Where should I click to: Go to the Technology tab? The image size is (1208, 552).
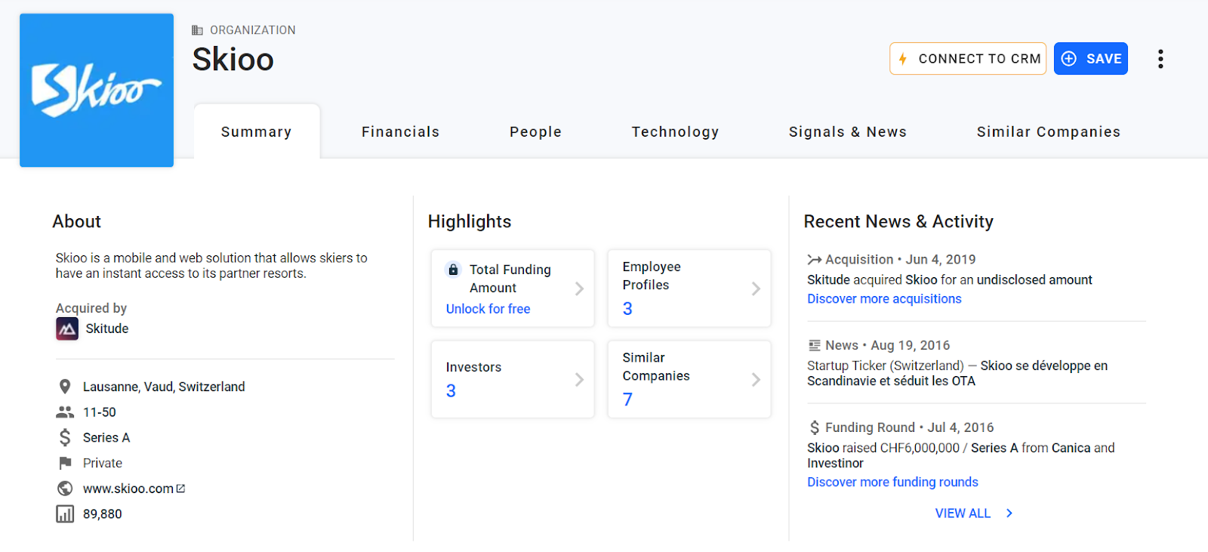[x=675, y=131]
